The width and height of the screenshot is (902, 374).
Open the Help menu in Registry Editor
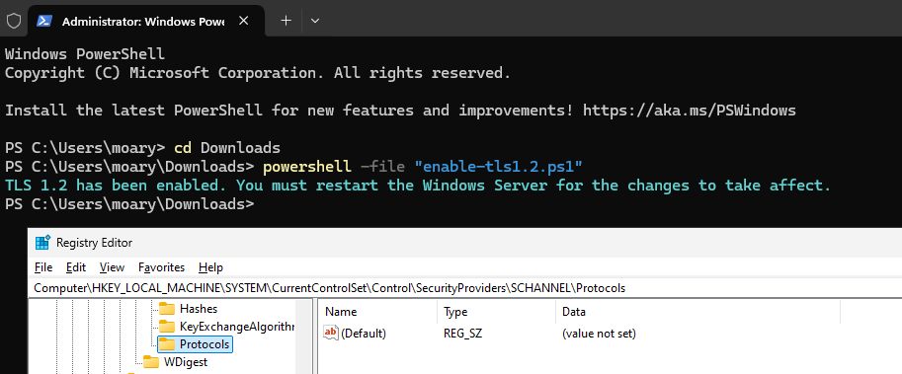210,267
